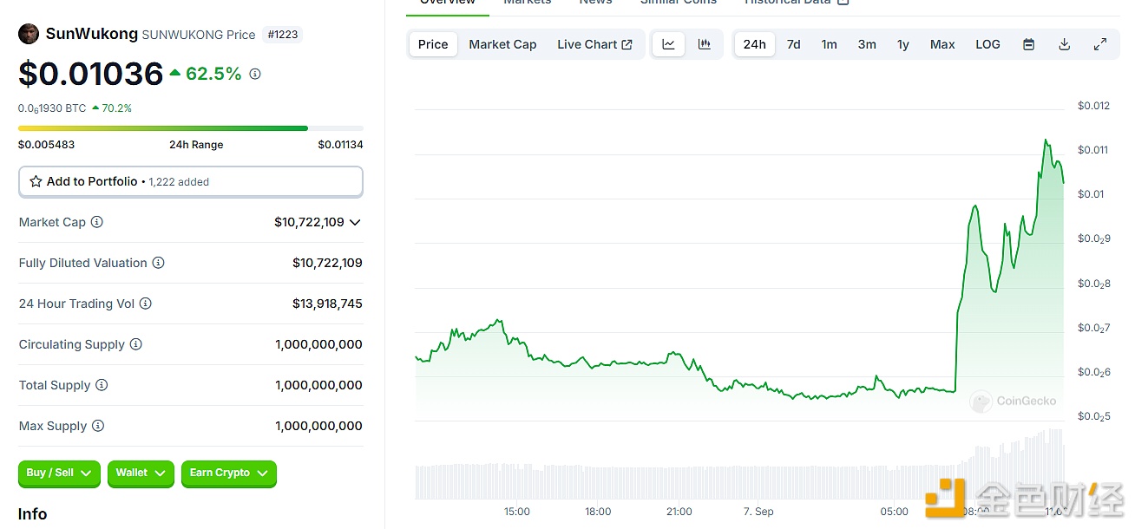This screenshot has height=529, width=1135.
Task: Click the 21:00 x-axis label
Action: pos(679,512)
